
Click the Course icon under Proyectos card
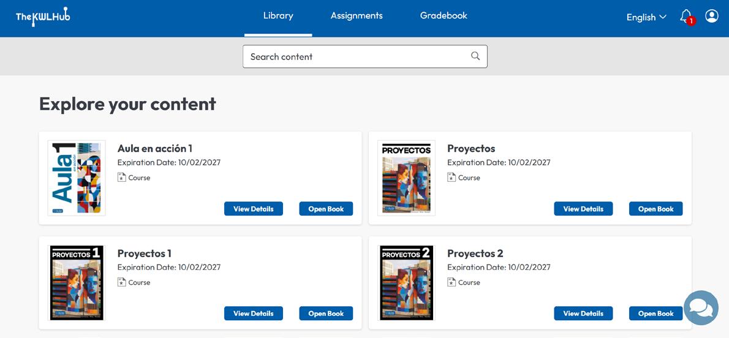click(x=451, y=178)
